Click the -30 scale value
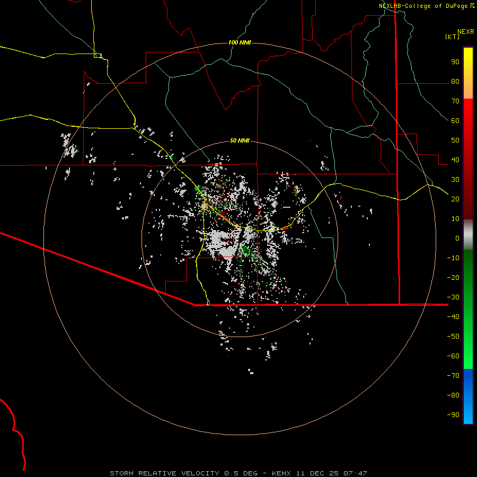Image resolution: width=477 pixels, height=477 pixels. pyautogui.click(x=453, y=297)
